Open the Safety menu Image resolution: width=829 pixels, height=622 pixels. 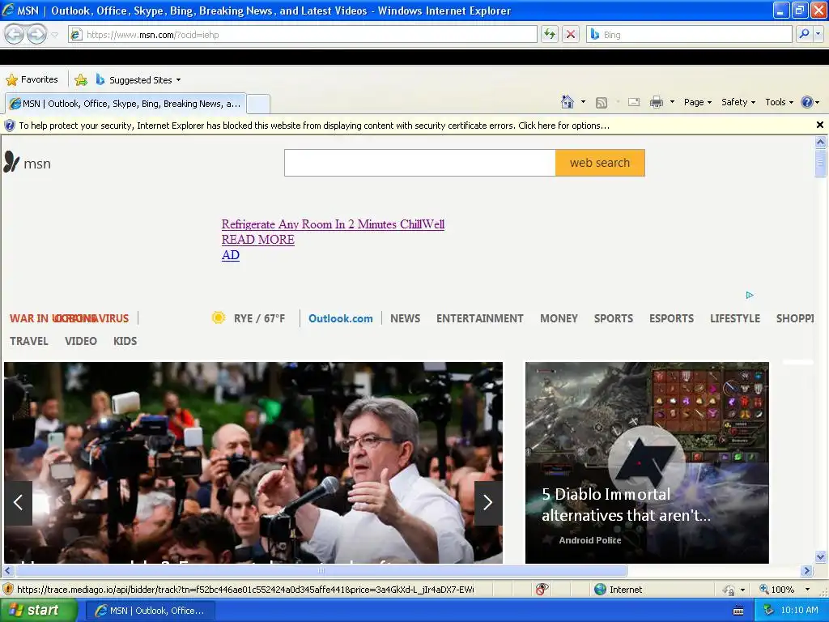(x=738, y=102)
